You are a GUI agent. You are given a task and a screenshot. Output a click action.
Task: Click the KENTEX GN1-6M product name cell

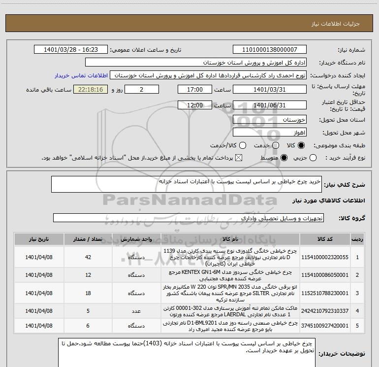(230, 275)
